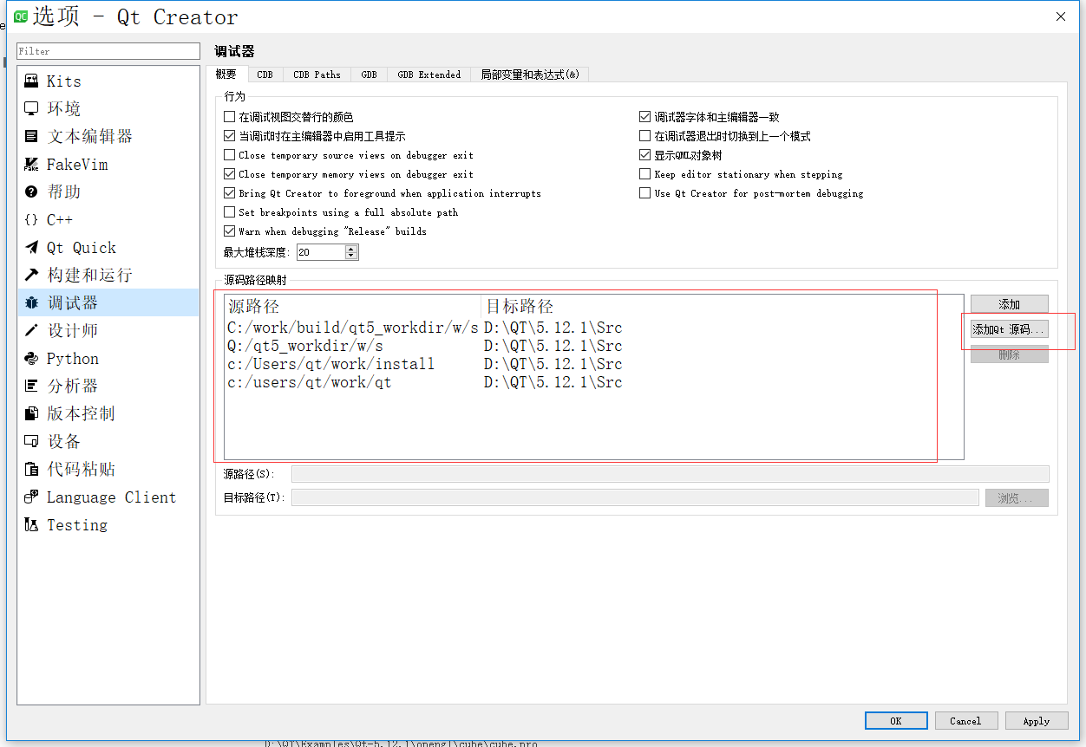Image resolution: width=1086 pixels, height=747 pixels.
Task: Click the C++ braces icon
Action: [x=31, y=219]
